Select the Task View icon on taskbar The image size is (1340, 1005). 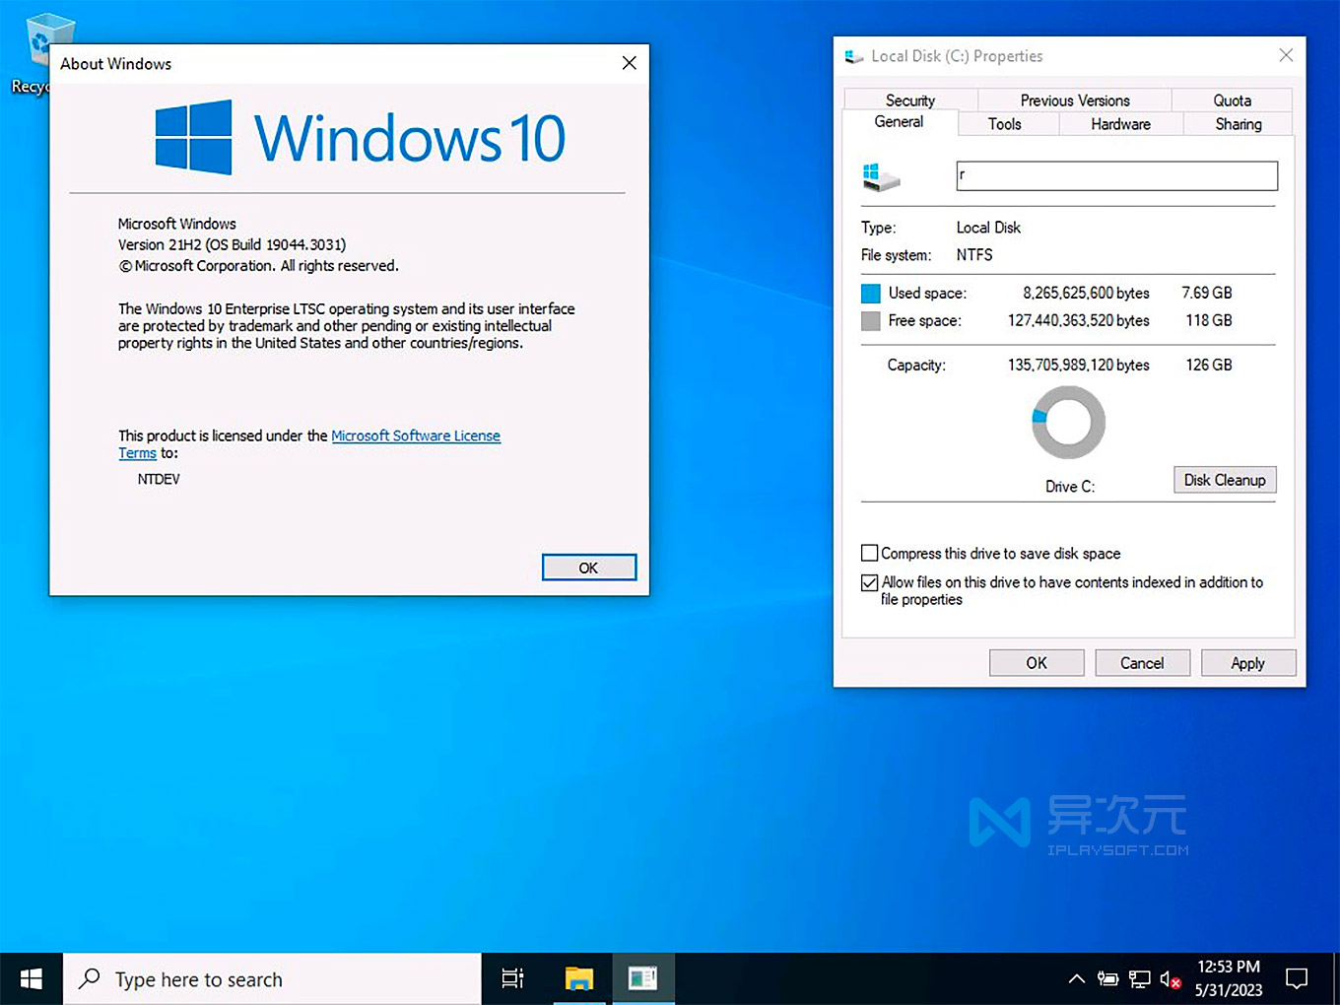pyautogui.click(x=512, y=978)
